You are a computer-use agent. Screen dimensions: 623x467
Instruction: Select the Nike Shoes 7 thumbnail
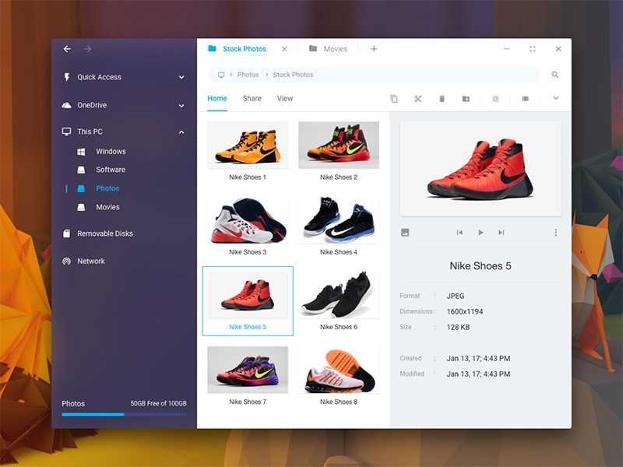[247, 371]
